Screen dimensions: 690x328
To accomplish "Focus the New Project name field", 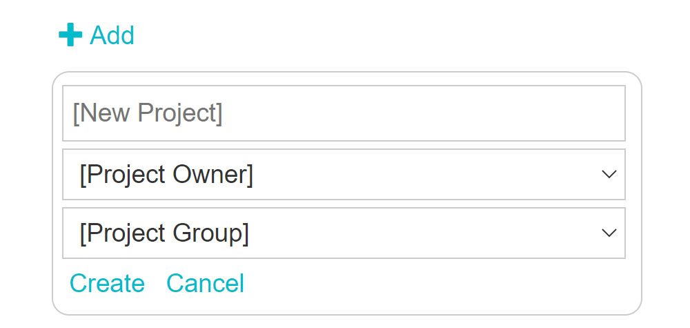I will pyautogui.click(x=344, y=113).
